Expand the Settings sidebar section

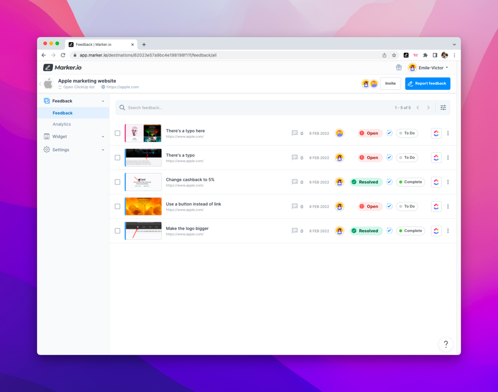(x=103, y=150)
